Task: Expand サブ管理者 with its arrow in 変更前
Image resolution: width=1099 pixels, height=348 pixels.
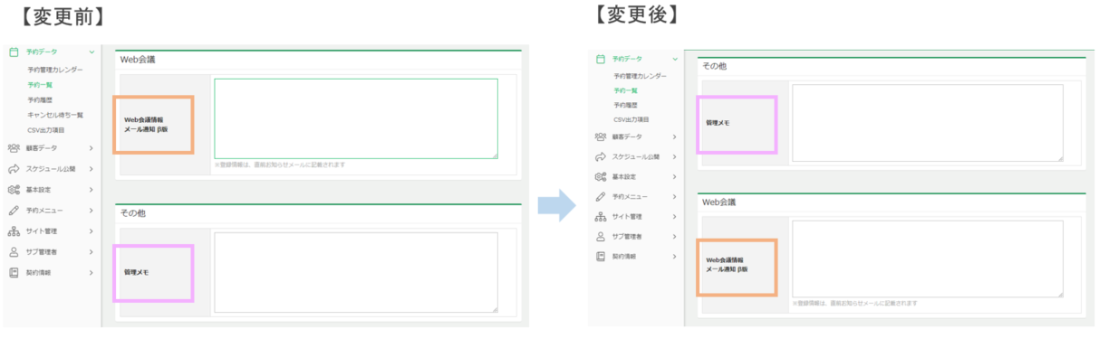Action: click(x=92, y=252)
